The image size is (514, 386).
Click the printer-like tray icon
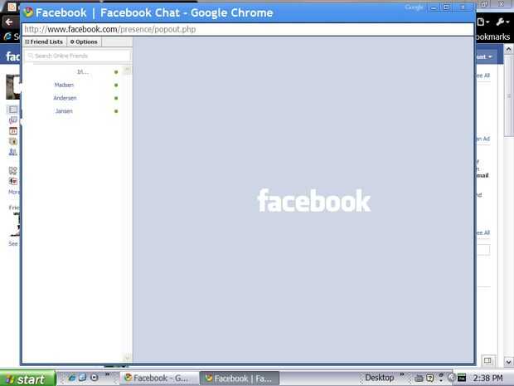click(x=419, y=379)
